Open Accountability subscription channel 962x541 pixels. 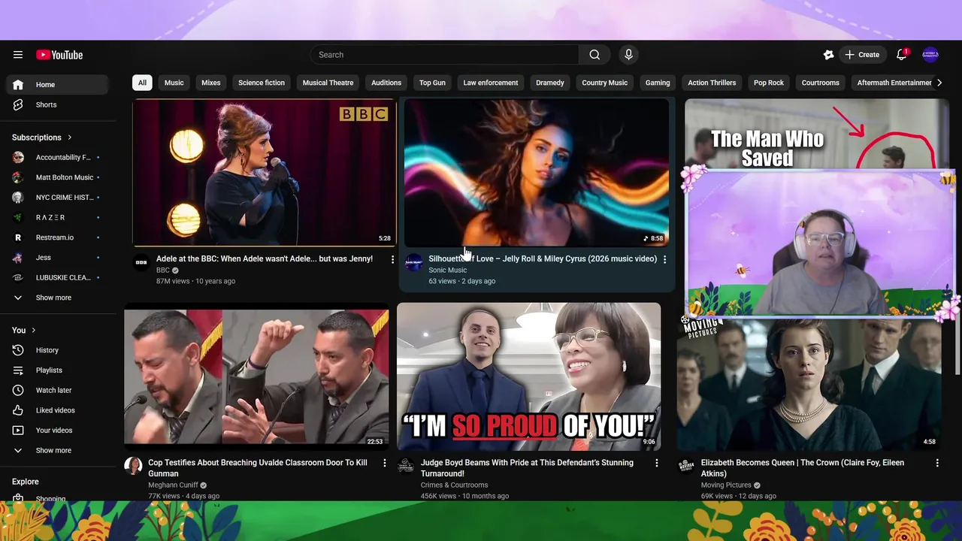(57, 158)
